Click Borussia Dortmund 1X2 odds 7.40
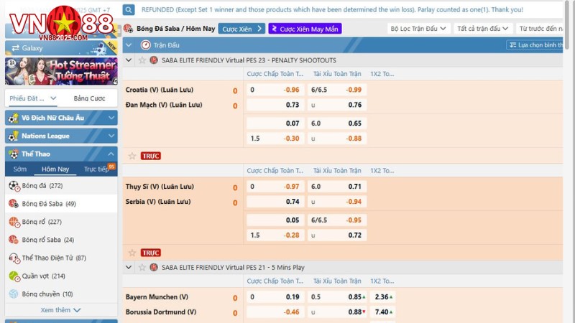Viewport: 575px width, 323px height. click(383, 312)
